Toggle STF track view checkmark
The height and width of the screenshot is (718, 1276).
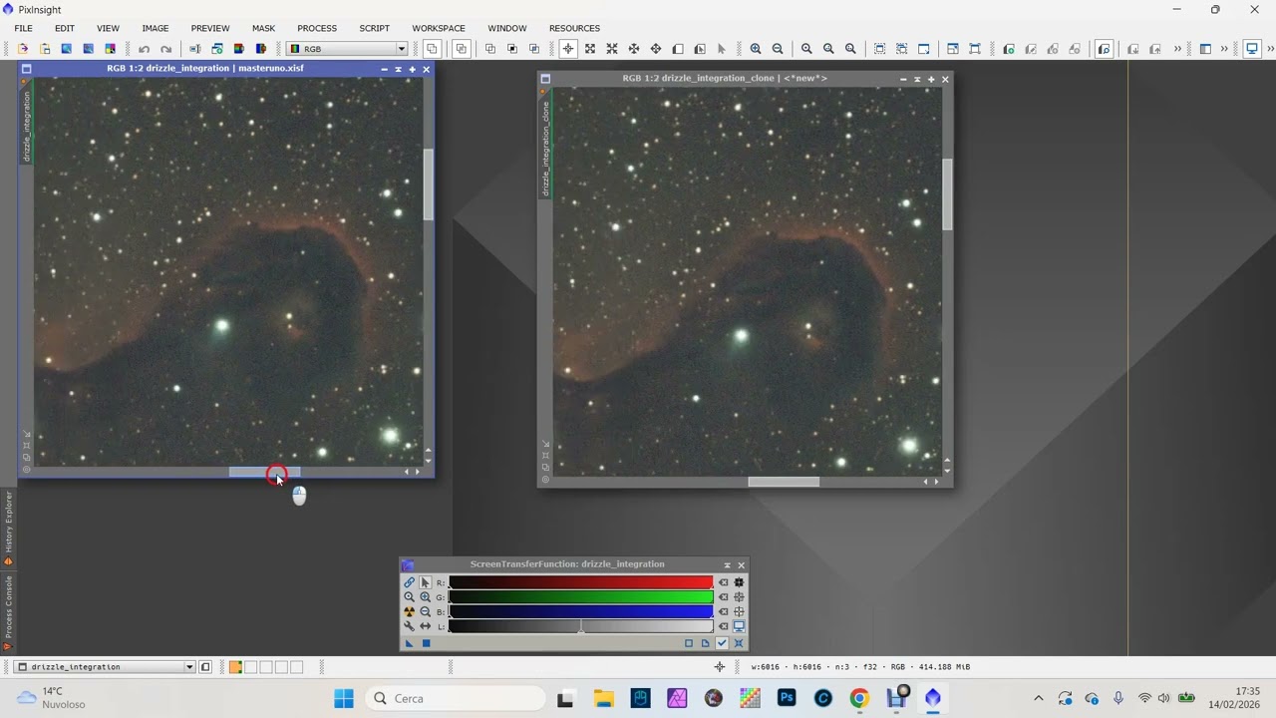coord(722,643)
